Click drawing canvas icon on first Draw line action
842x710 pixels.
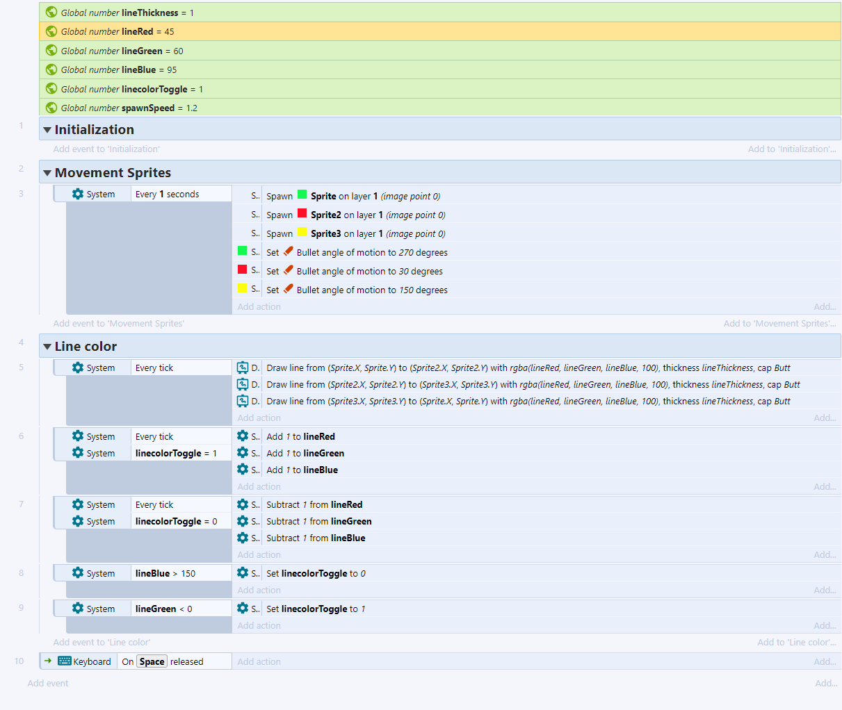[243, 368]
